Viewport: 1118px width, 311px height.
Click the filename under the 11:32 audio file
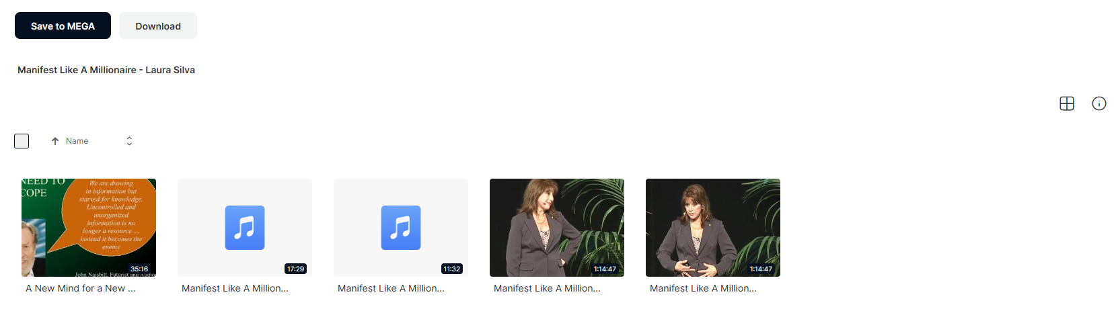point(391,288)
